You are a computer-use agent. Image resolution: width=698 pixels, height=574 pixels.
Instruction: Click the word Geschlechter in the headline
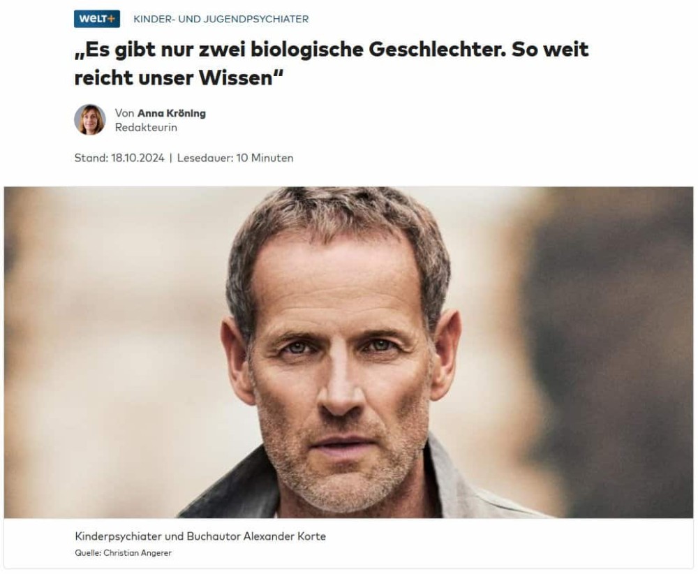click(x=437, y=50)
